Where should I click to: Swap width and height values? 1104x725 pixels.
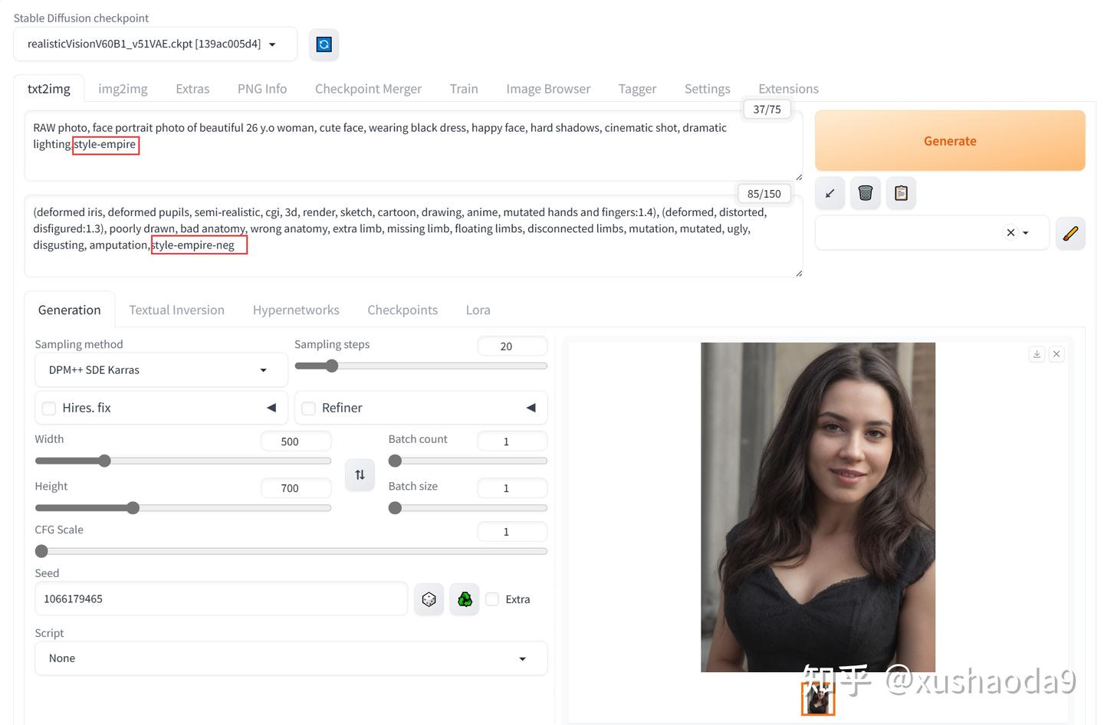(360, 474)
